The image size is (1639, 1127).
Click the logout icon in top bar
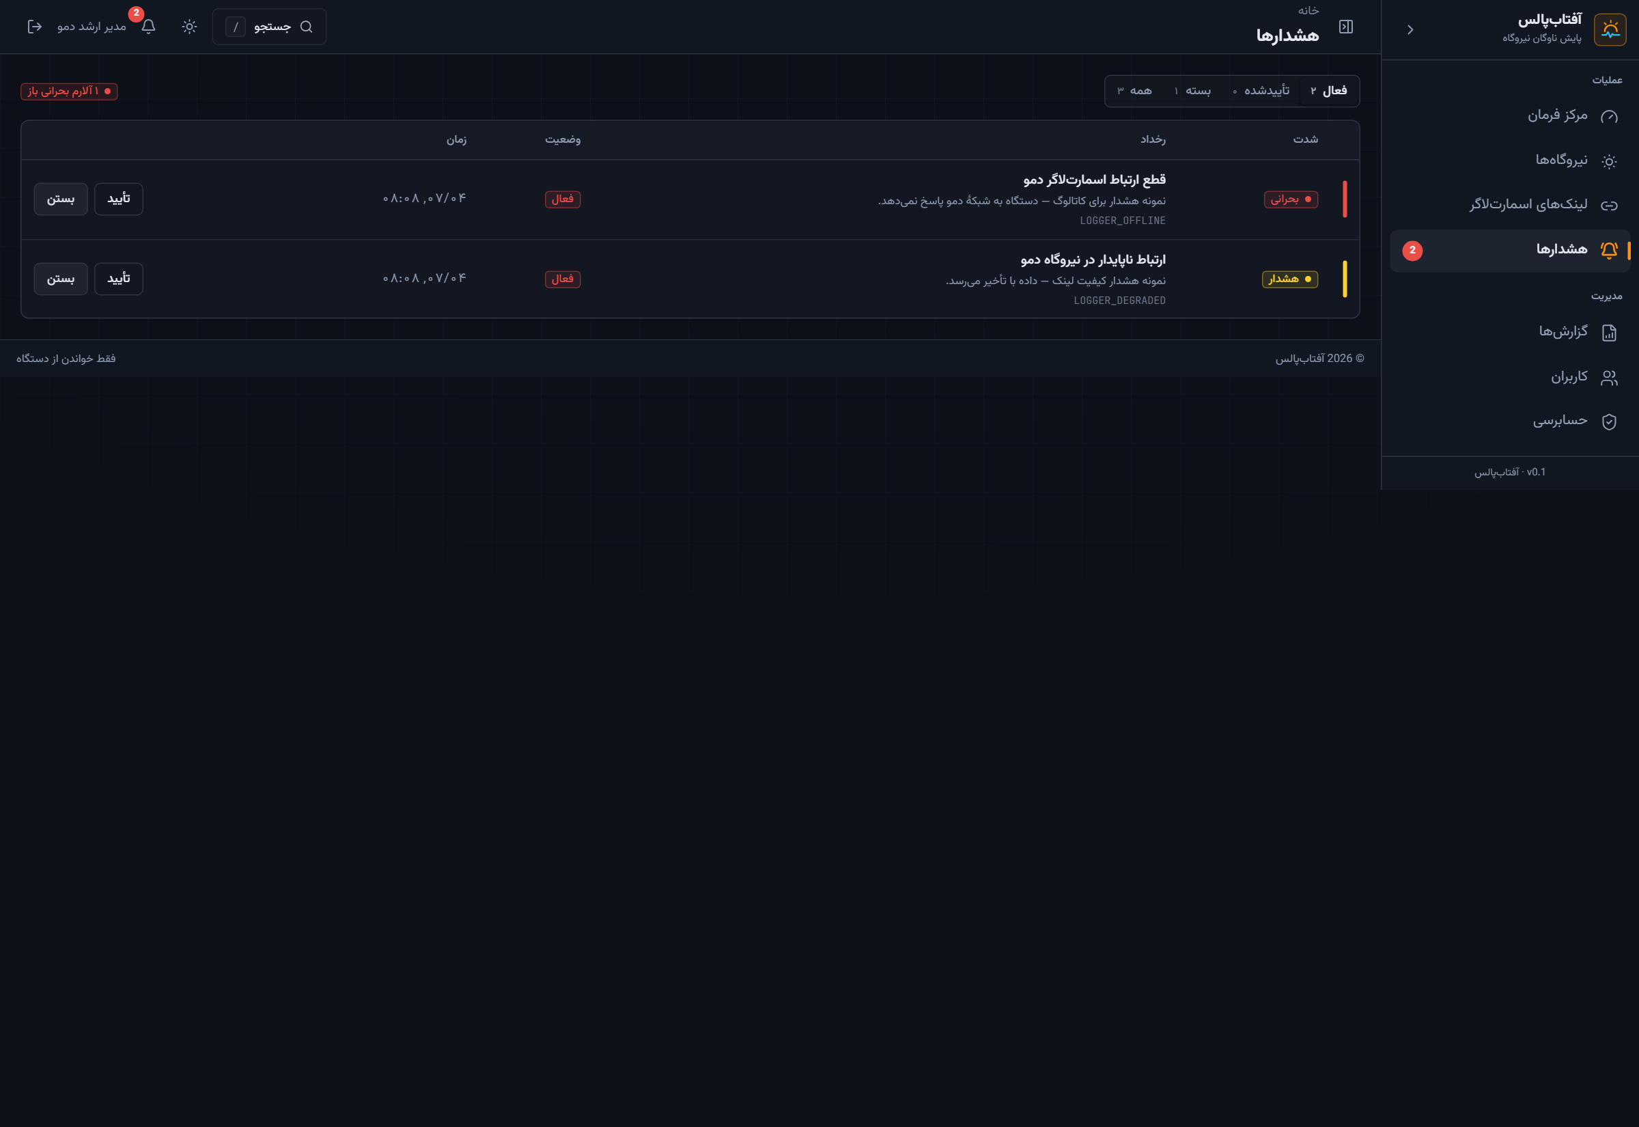[x=34, y=27]
